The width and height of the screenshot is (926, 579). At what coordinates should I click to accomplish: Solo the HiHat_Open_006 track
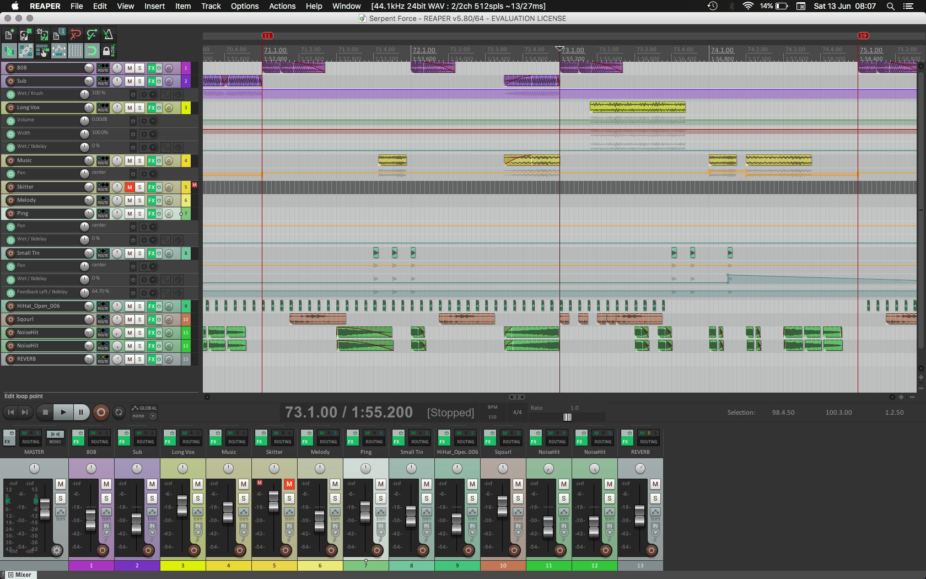click(139, 306)
